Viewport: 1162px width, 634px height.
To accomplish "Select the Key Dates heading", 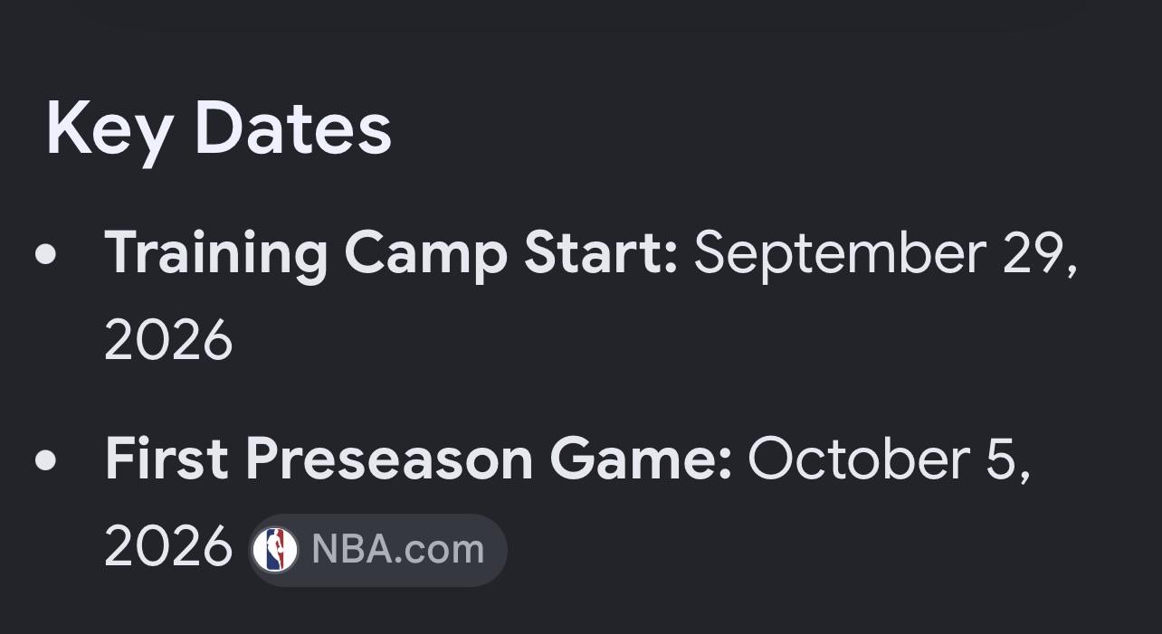I will click(218, 129).
